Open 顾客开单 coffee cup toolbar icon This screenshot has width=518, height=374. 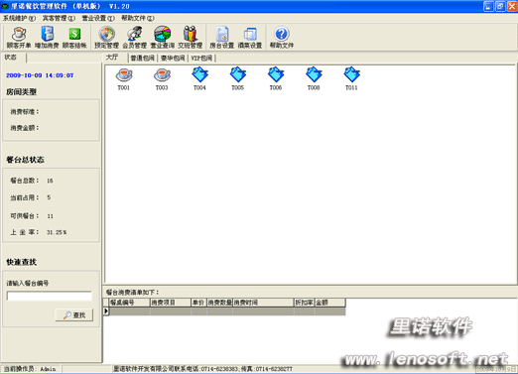point(19,38)
